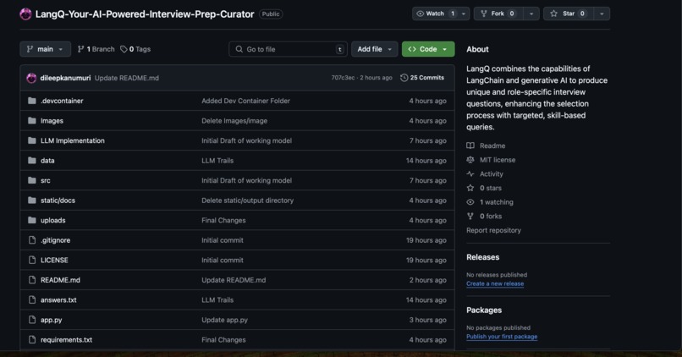The image size is (682, 357).
Task: Expand the Fork options dropdown arrow
Action: pyautogui.click(x=531, y=14)
